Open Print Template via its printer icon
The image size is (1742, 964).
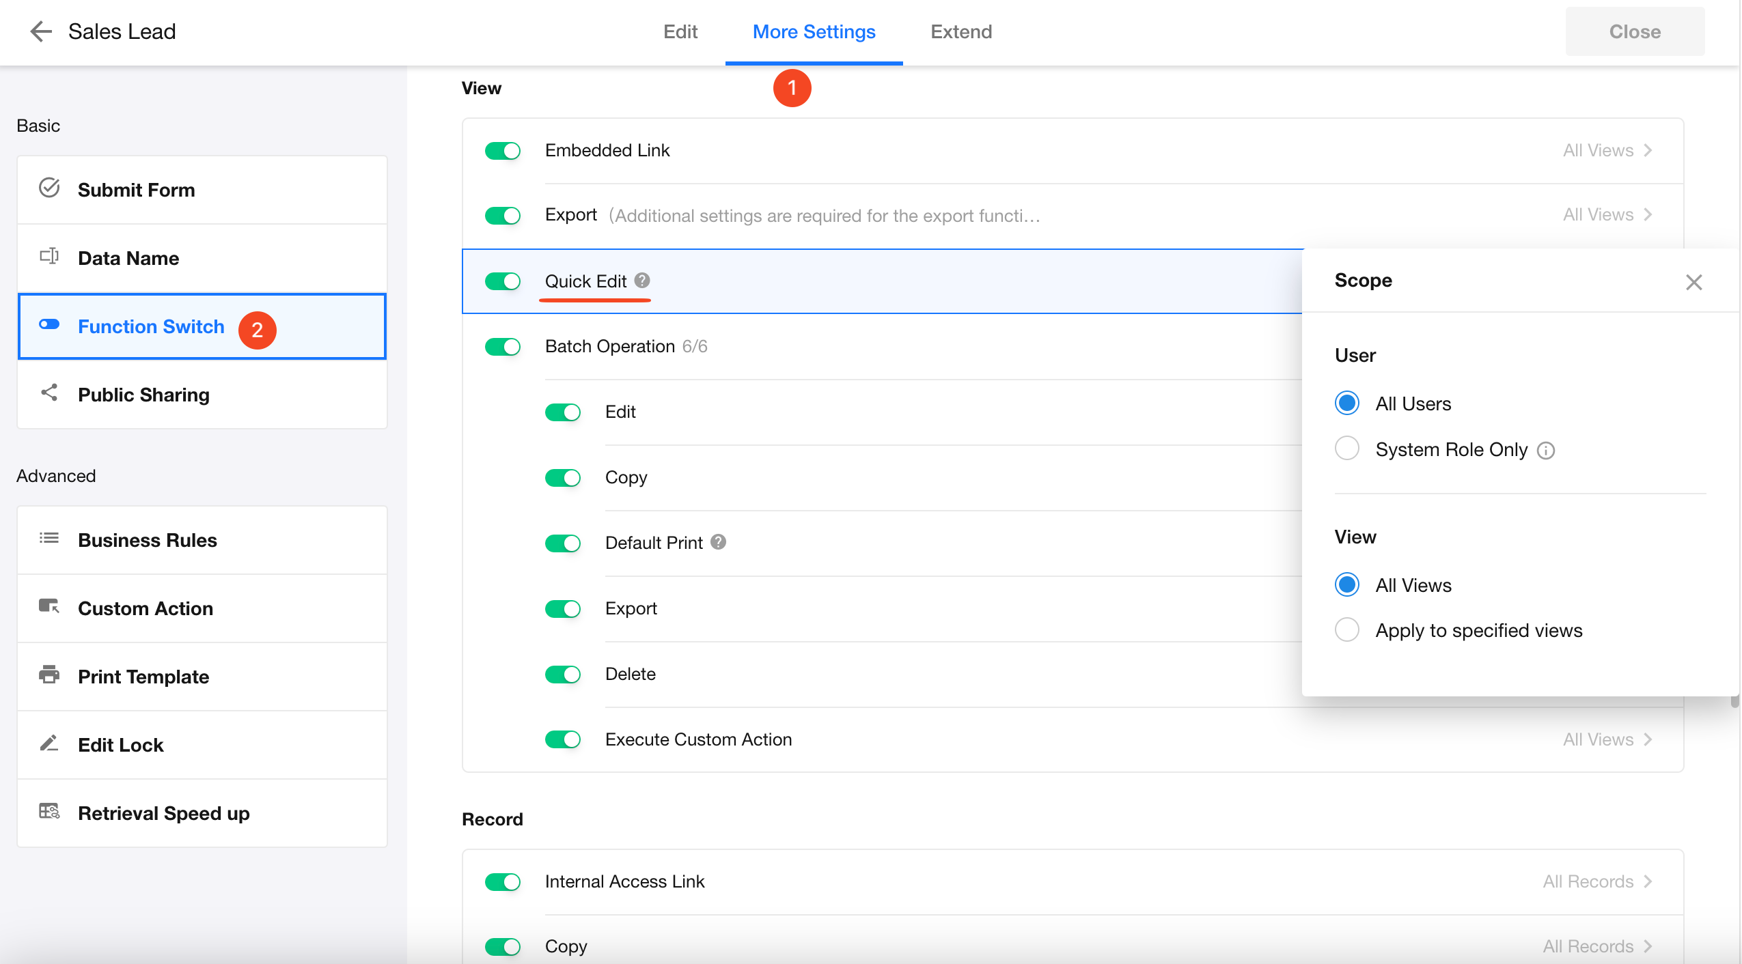pyautogui.click(x=49, y=675)
